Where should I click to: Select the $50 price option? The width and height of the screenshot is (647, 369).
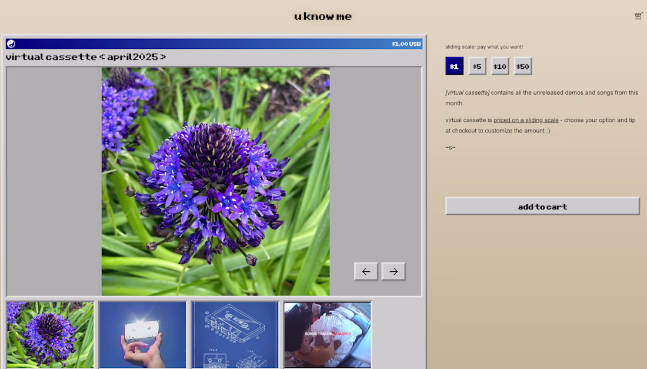click(x=523, y=66)
